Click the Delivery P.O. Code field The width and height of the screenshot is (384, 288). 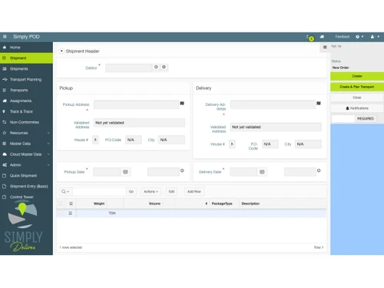(270, 144)
